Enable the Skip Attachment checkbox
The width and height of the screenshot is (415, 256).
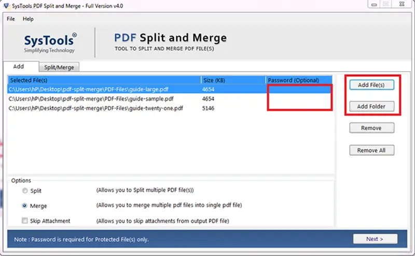[24, 221]
